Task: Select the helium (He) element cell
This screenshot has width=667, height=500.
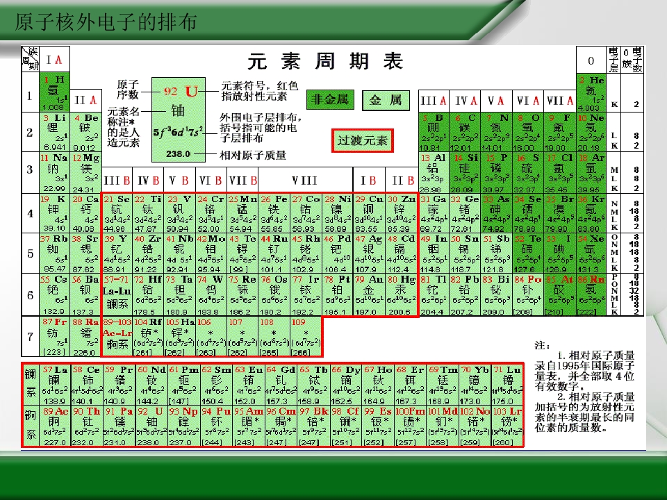Action: pyautogui.click(x=591, y=93)
